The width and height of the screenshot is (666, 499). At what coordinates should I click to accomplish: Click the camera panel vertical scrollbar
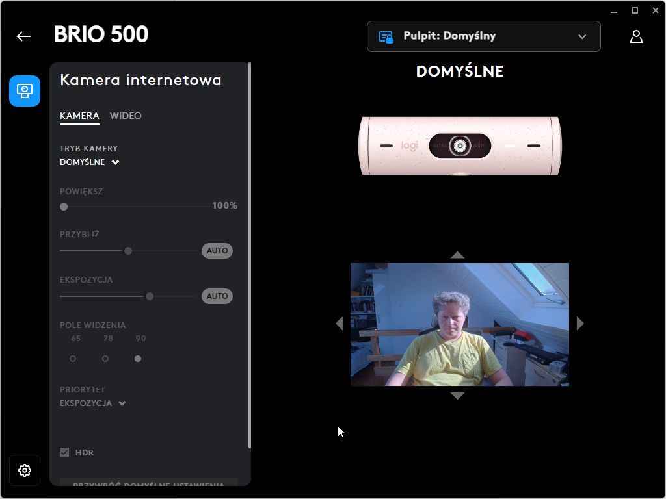[250, 255]
